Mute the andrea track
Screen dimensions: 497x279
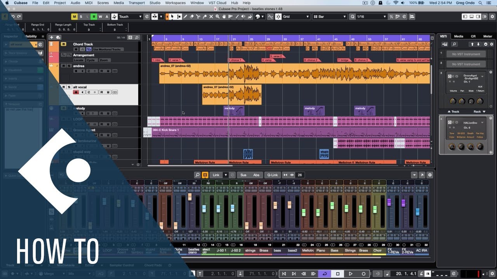64,66
